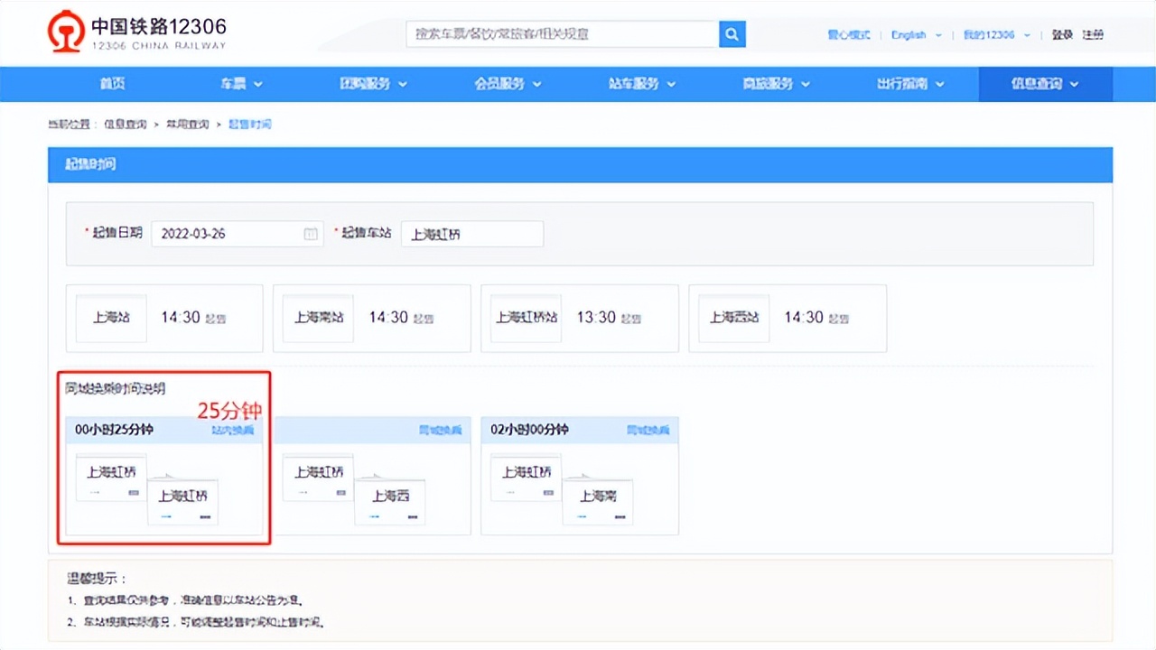Toggle 爱心模式 accessibility mode

click(850, 34)
